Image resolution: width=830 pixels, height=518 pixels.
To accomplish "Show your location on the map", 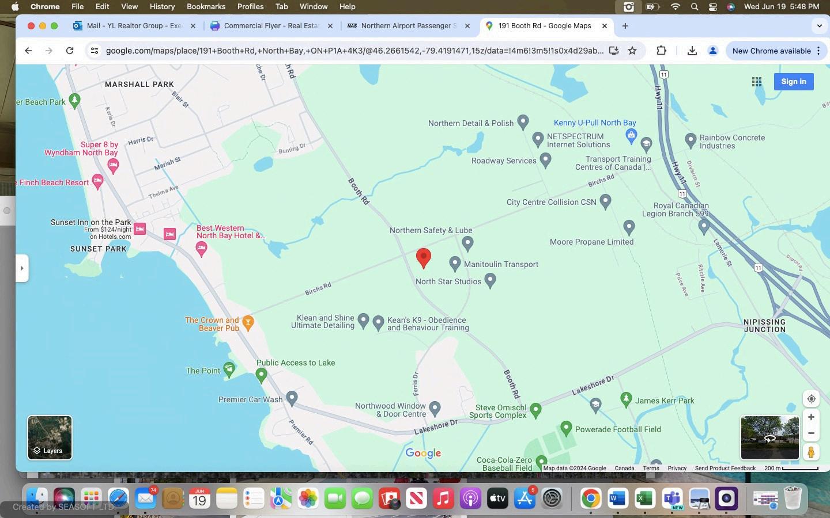I will [811, 399].
